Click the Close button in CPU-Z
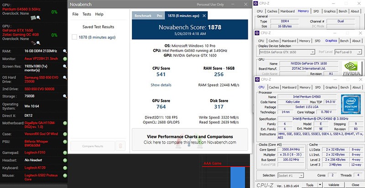The image size is (365, 188). pos(355,185)
